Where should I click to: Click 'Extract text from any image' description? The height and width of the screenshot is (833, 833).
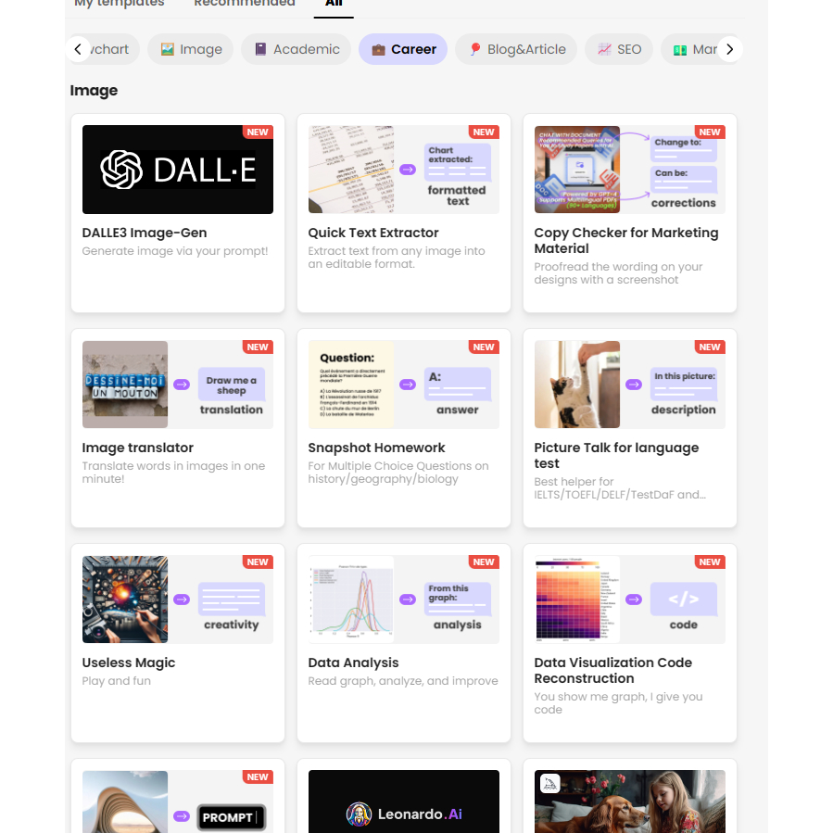point(397,257)
